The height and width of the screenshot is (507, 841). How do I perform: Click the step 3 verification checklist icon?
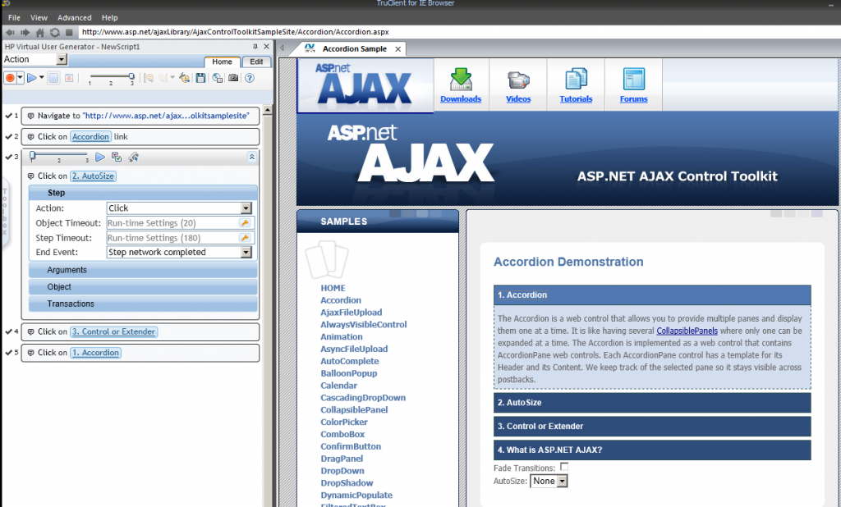tap(117, 157)
